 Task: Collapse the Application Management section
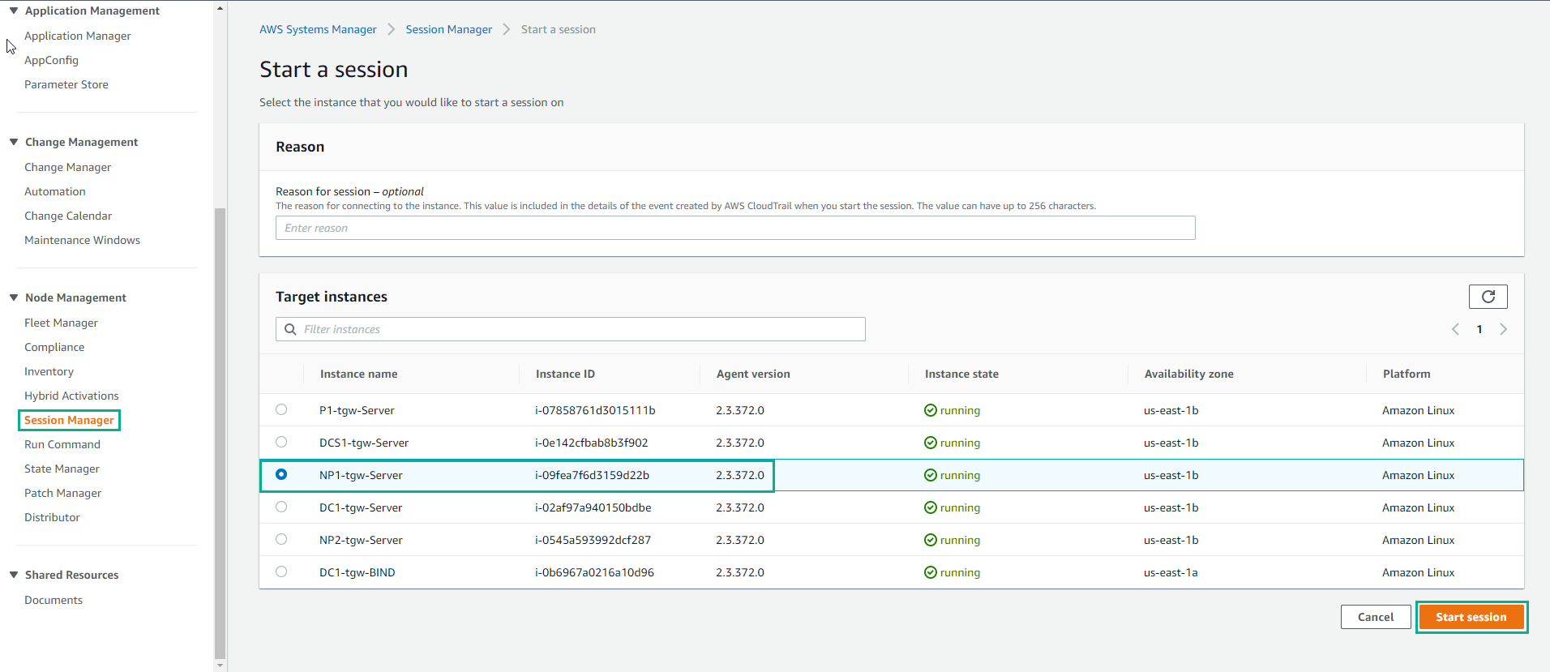pos(14,11)
